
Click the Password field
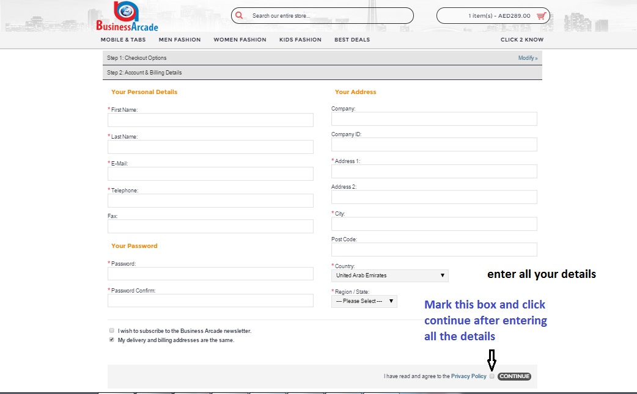click(x=210, y=274)
